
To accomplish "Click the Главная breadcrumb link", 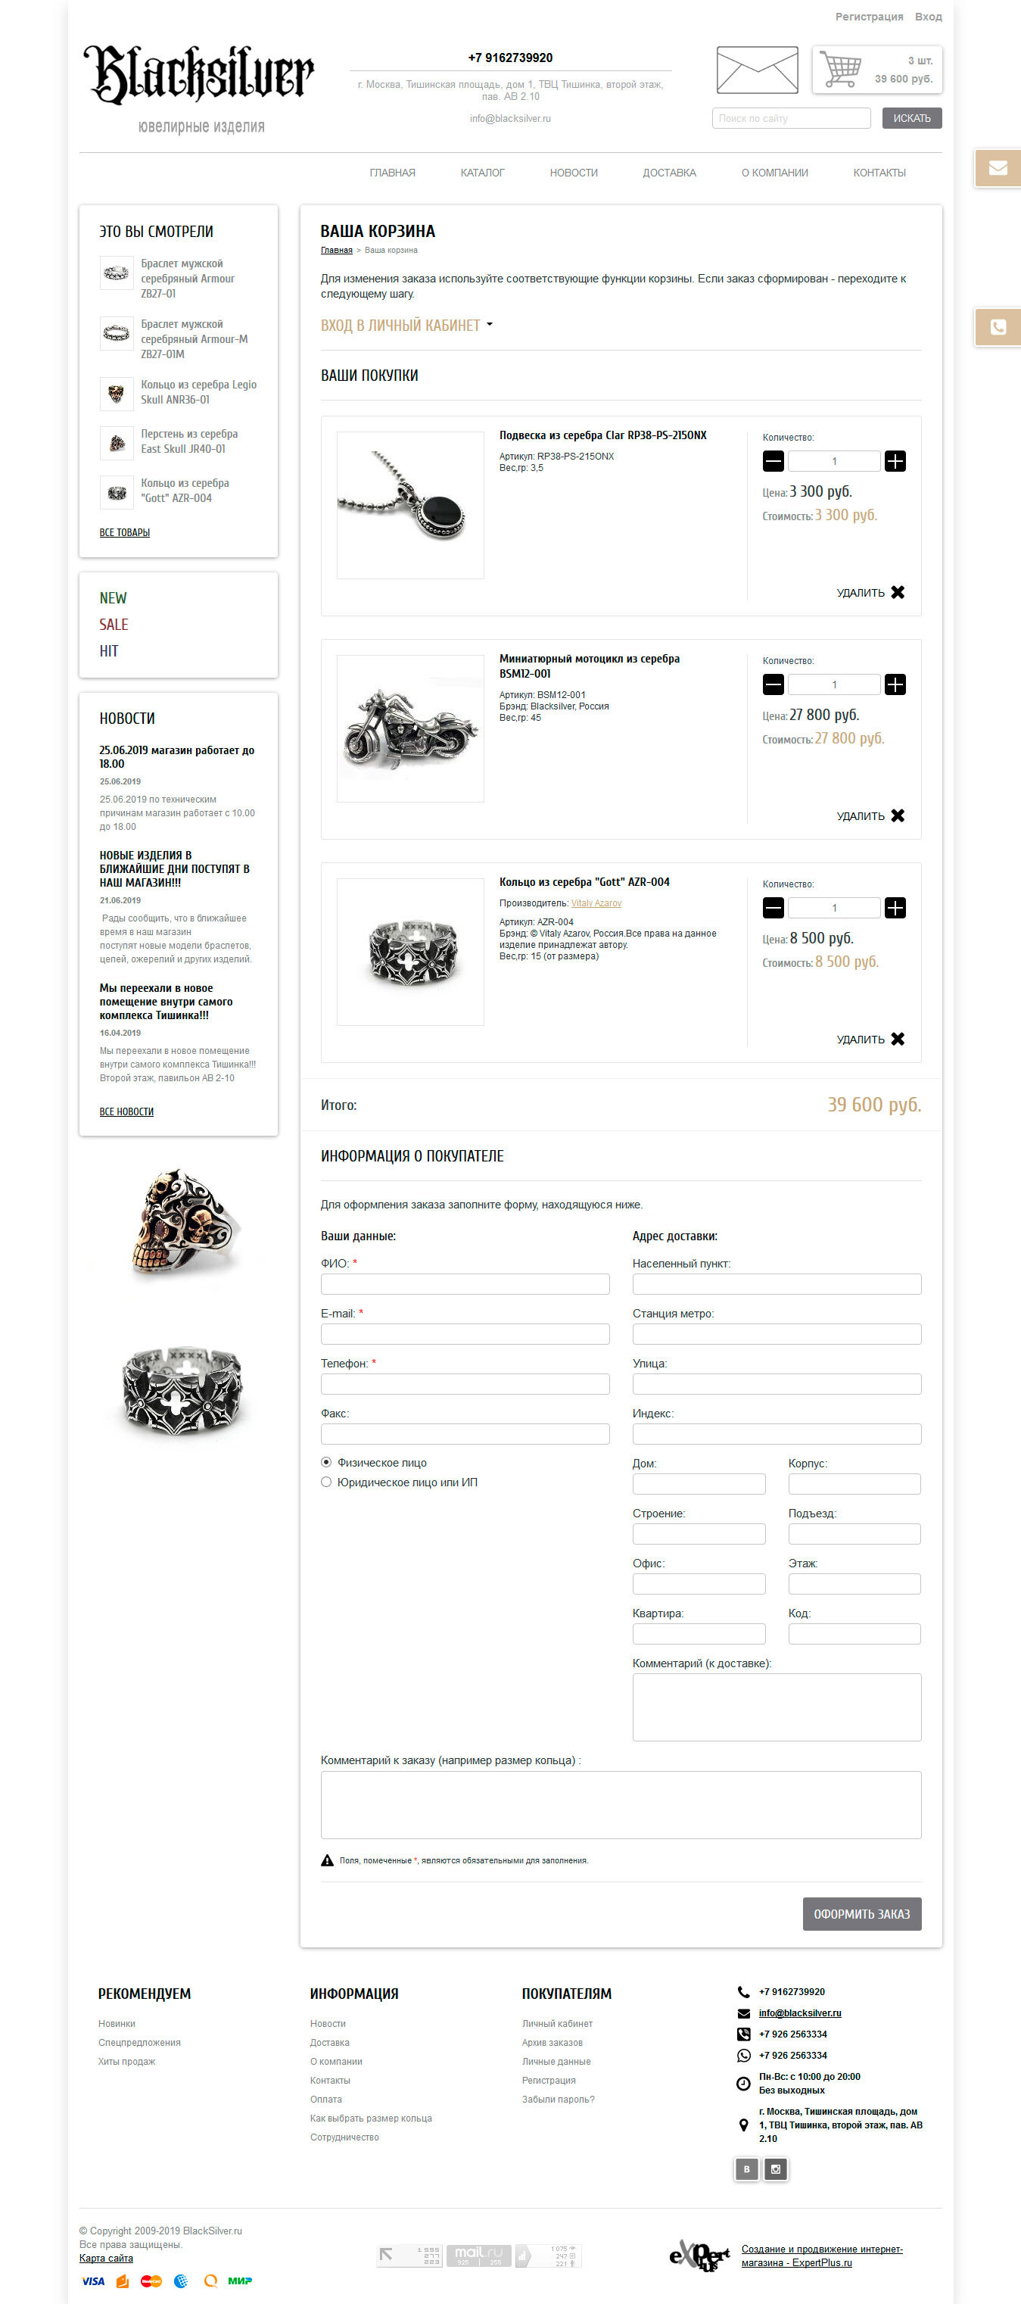I will 336,251.
